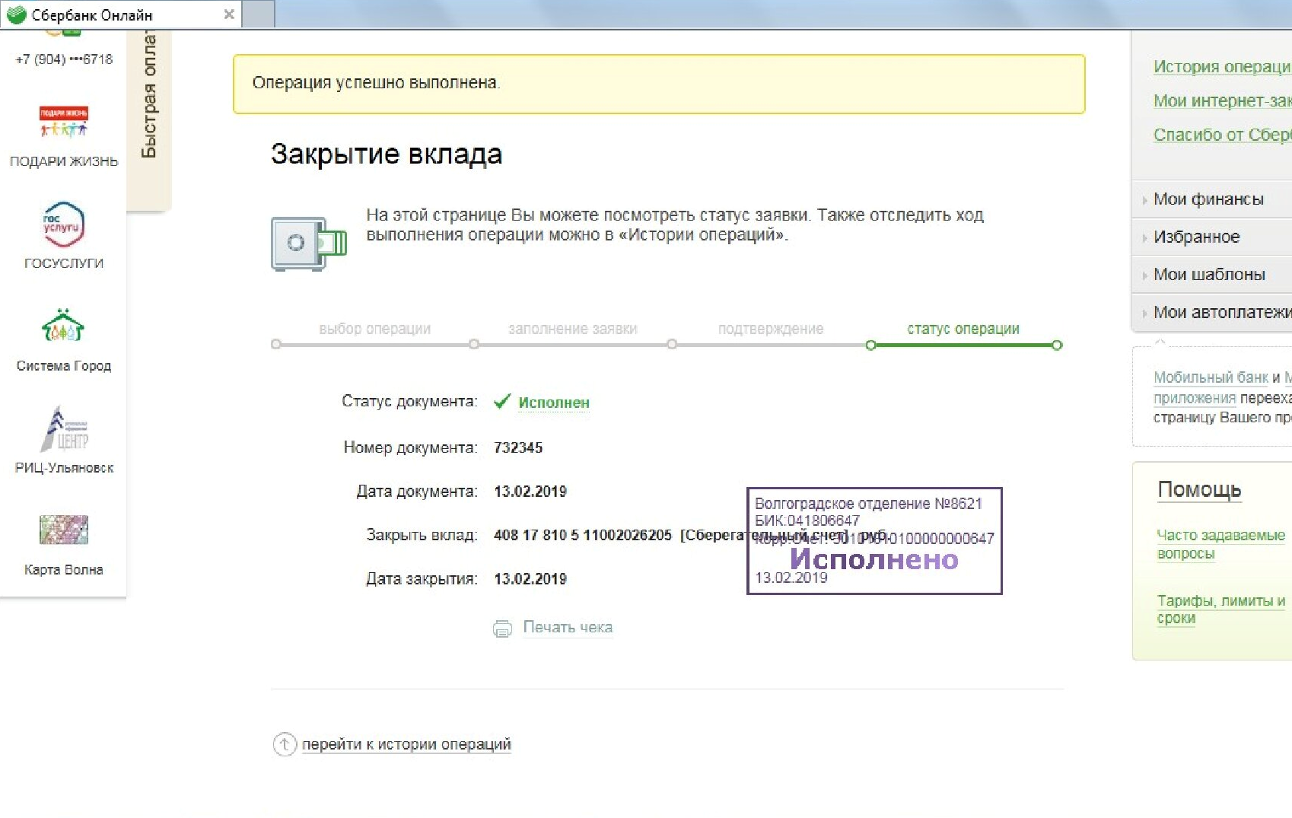Viewport: 1292px width, 818px height.
Task: Click account number 408 17 810 5 11002026205
Action: tap(583, 535)
